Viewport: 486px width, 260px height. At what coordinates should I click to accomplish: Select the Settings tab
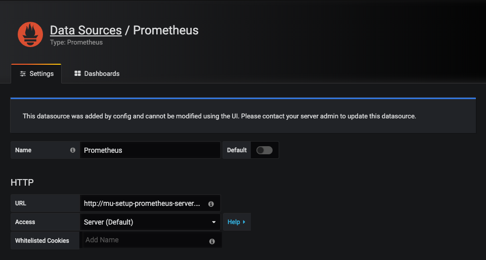36,74
